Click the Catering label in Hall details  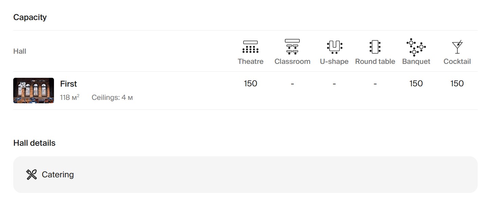point(58,175)
